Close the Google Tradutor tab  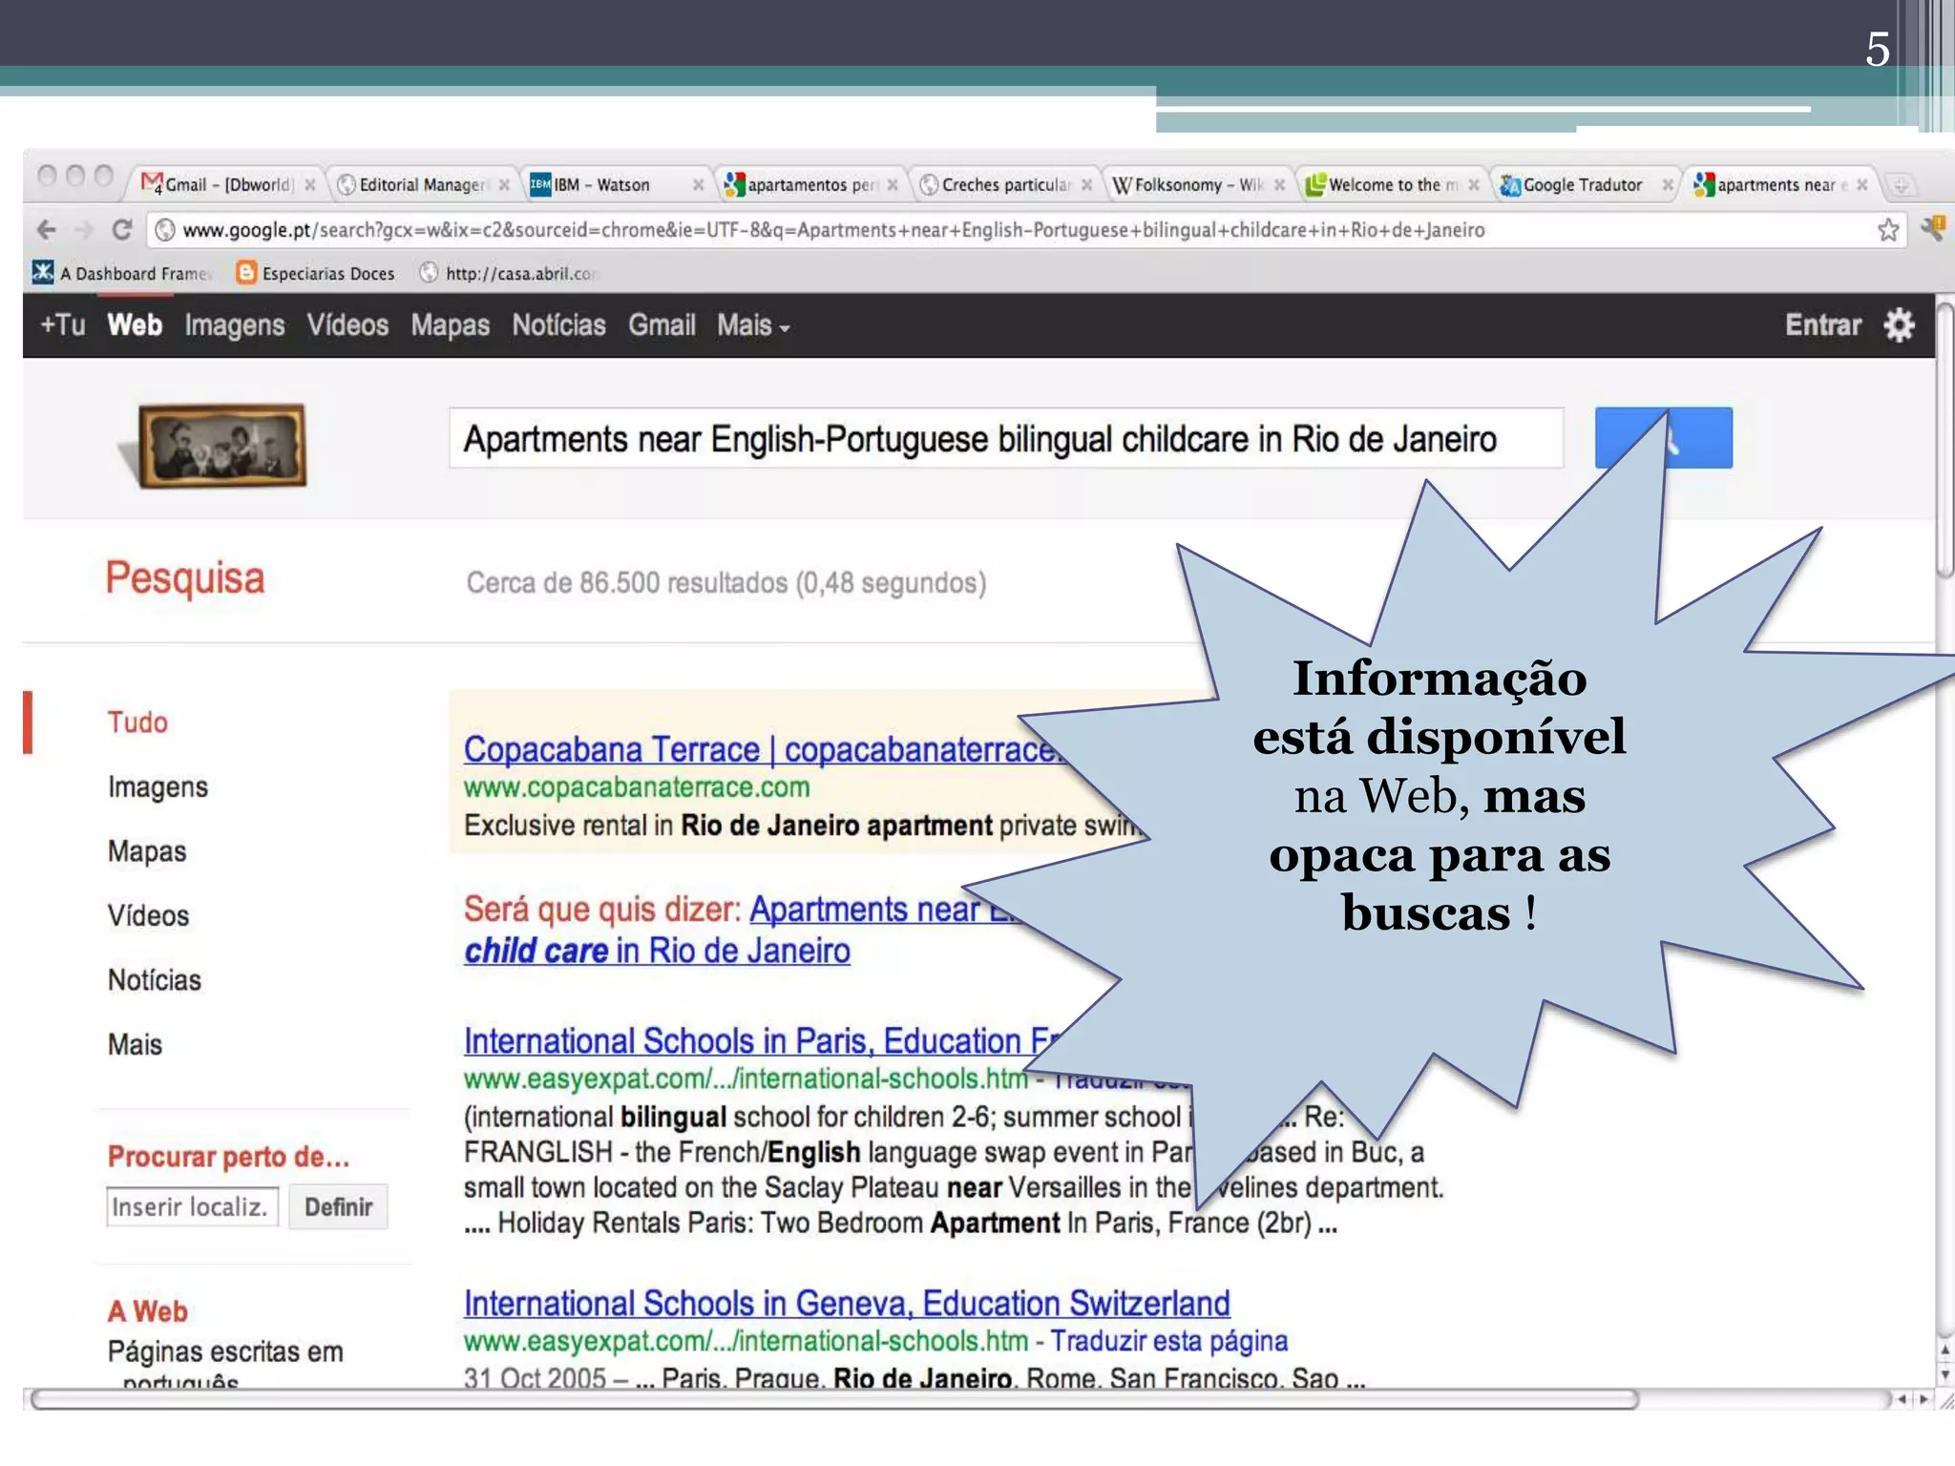point(1668,185)
